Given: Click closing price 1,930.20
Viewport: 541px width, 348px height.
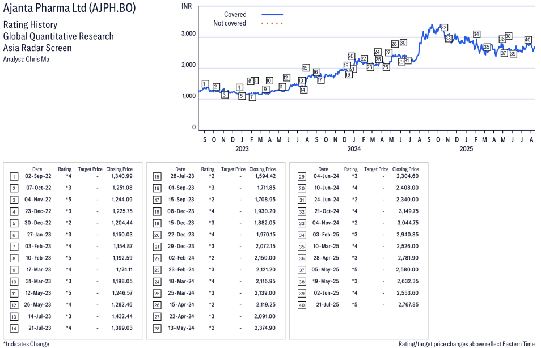Looking at the screenshot, I should coord(265,211).
